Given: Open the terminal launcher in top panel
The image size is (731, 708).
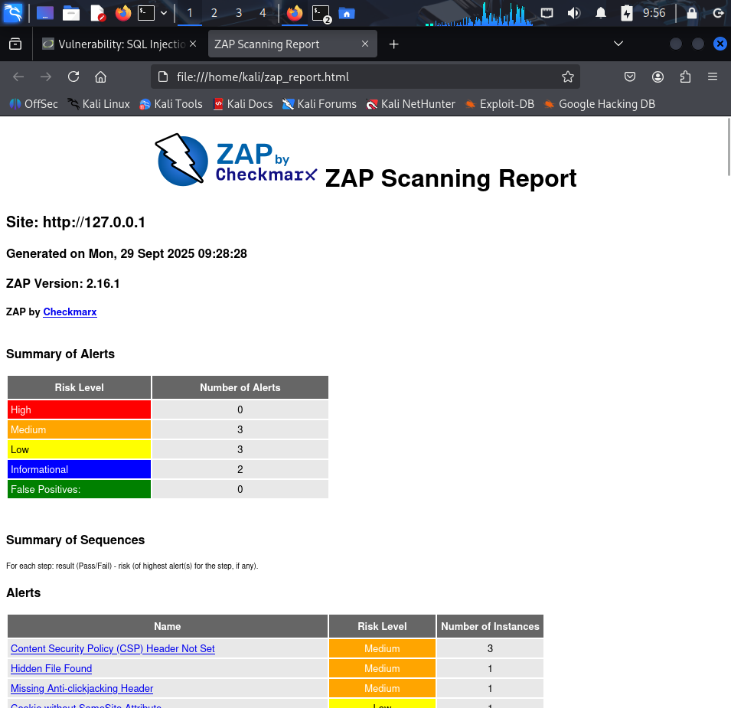Looking at the screenshot, I should coord(146,13).
